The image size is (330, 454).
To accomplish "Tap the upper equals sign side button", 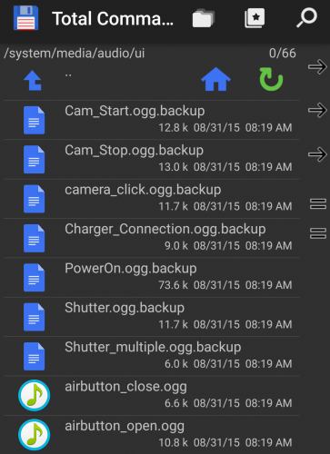I will coord(318,203).
